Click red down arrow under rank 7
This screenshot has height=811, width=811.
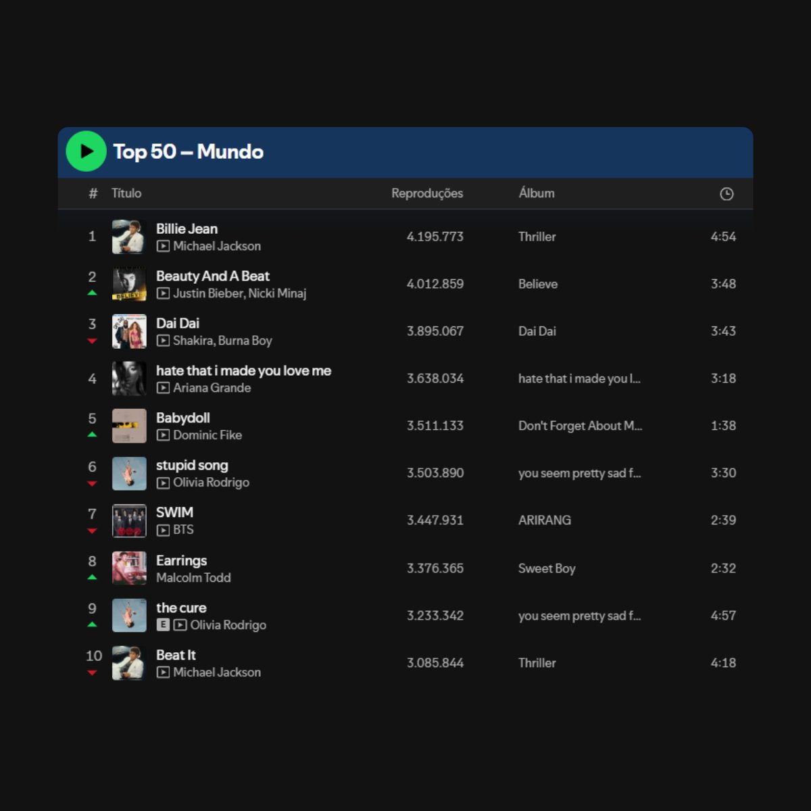pyautogui.click(x=92, y=531)
